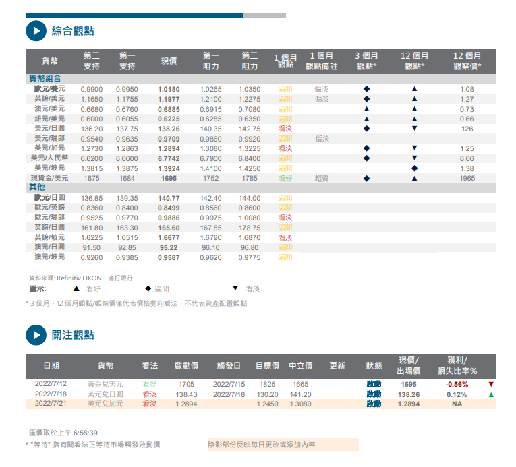
Task: Click the shaded note 陰影部份反映每日更改或添加內容
Action: coord(283,445)
